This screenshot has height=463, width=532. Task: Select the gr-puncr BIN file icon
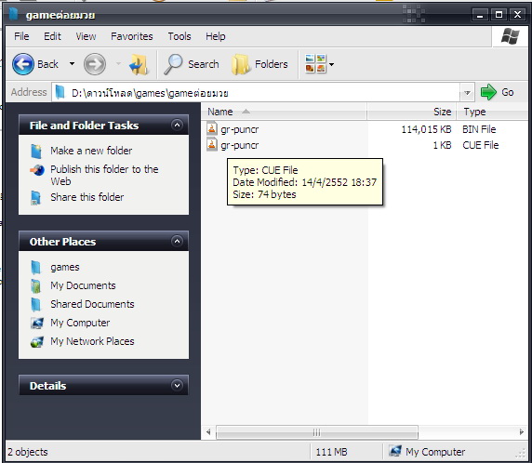pyautogui.click(x=212, y=129)
